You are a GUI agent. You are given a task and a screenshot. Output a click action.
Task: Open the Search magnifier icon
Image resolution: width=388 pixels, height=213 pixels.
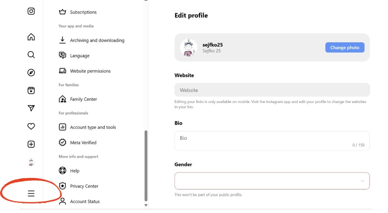point(31,55)
